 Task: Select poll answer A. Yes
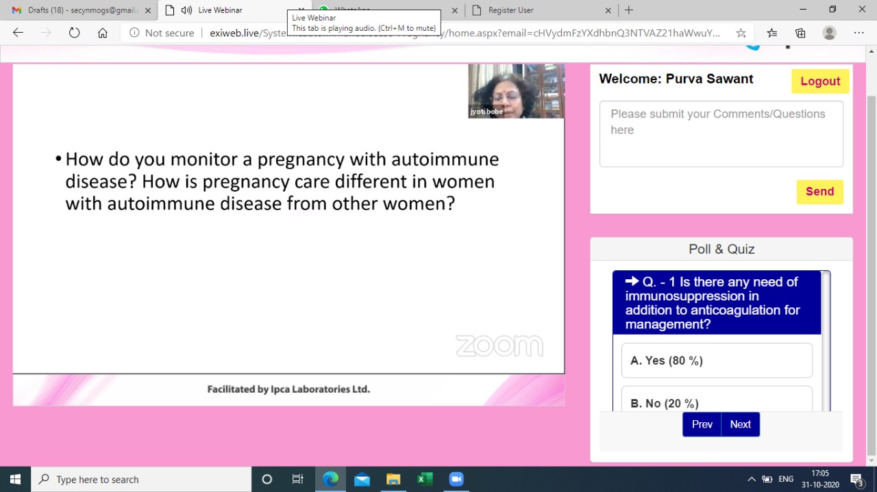pyautogui.click(x=717, y=361)
